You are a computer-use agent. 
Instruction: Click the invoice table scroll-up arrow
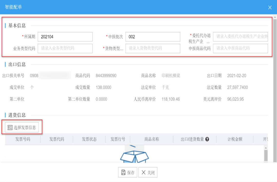coord(266,148)
